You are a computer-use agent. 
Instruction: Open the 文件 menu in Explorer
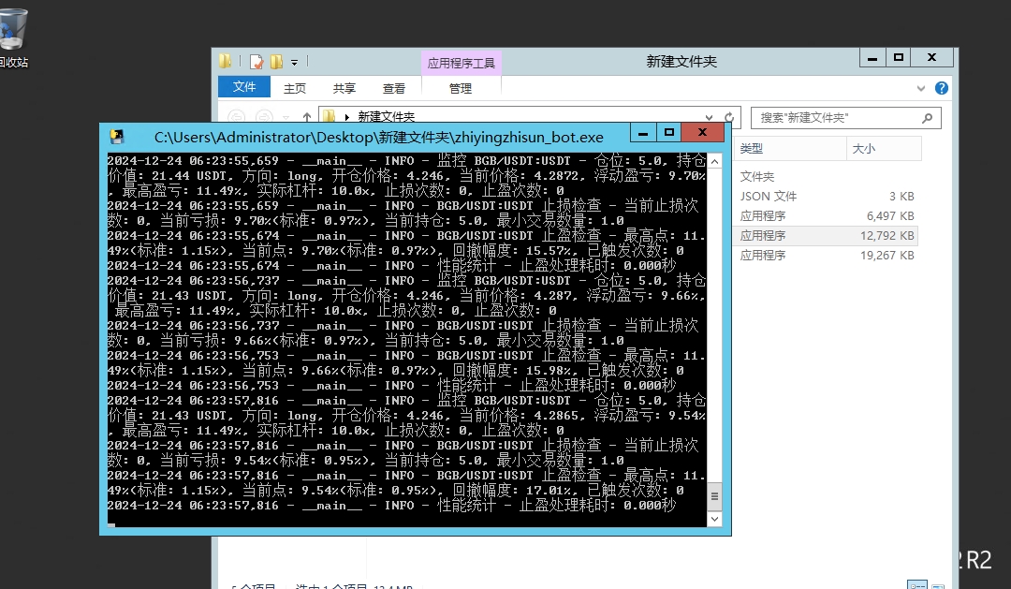coord(244,87)
